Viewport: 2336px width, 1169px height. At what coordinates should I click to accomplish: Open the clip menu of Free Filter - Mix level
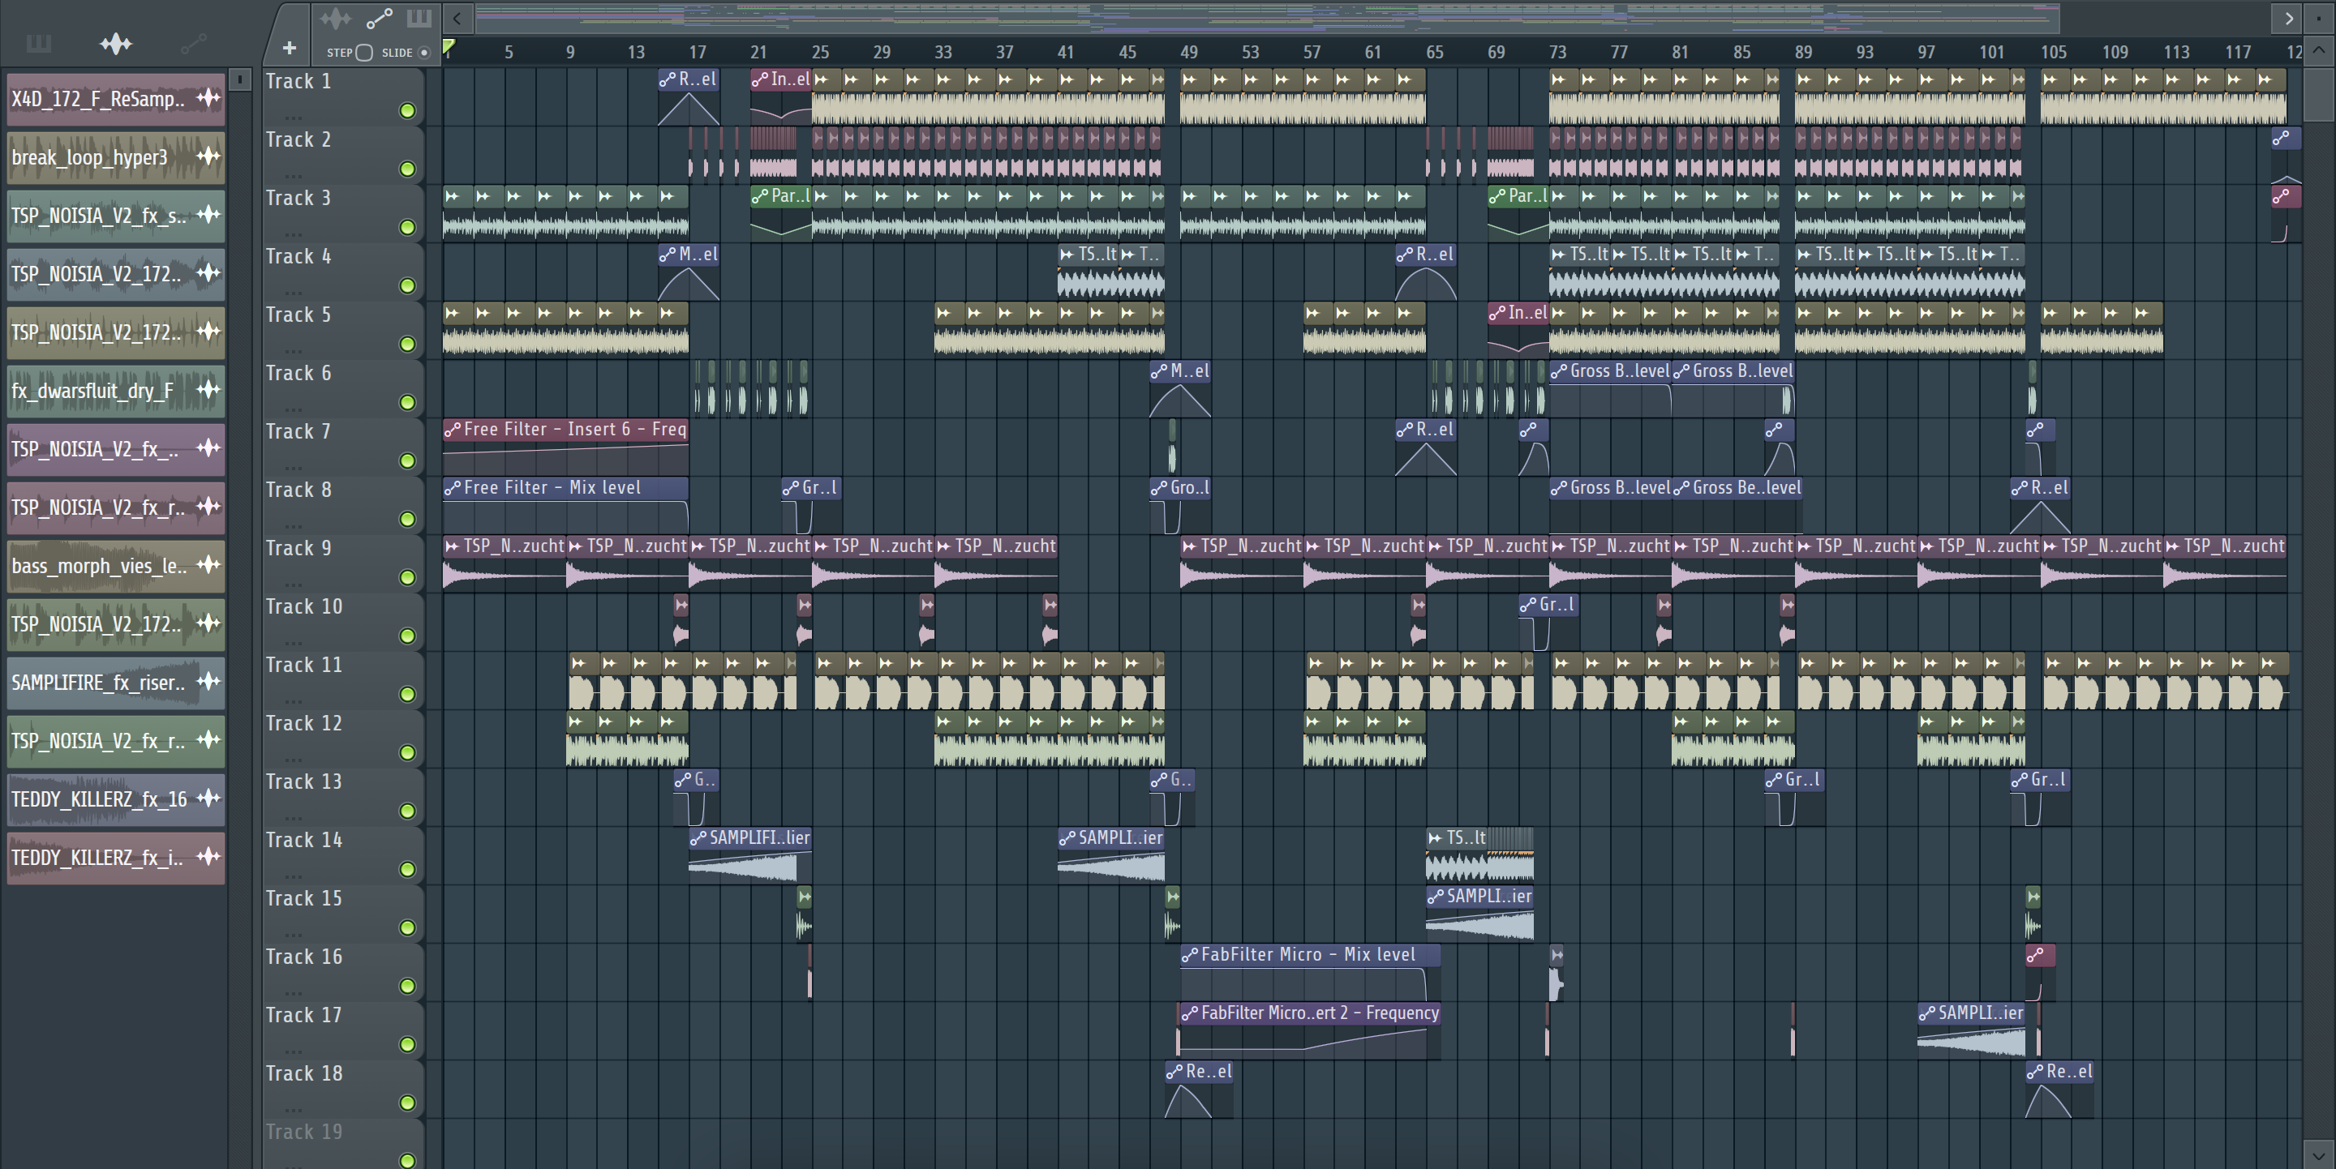coord(453,487)
